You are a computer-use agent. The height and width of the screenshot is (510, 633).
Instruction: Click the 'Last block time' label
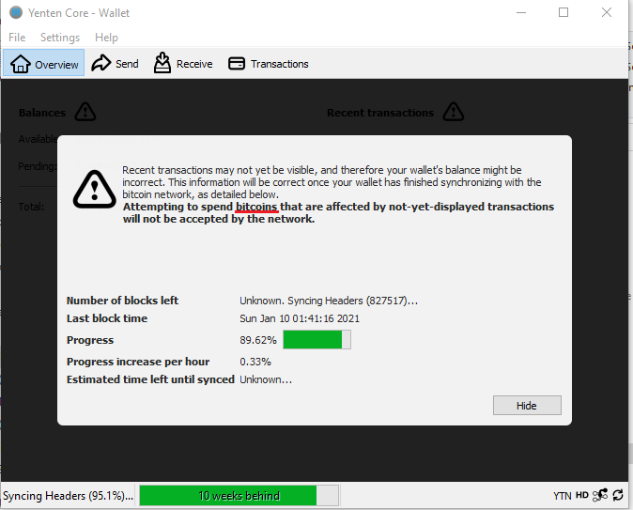[107, 318]
